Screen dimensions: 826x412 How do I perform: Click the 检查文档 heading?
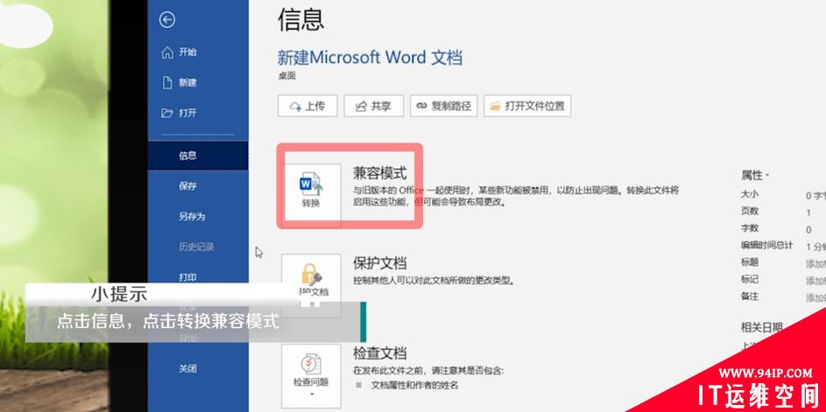(x=379, y=353)
